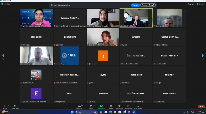Click participant name deniz aslan
The image size is (206, 114).
(136, 75)
